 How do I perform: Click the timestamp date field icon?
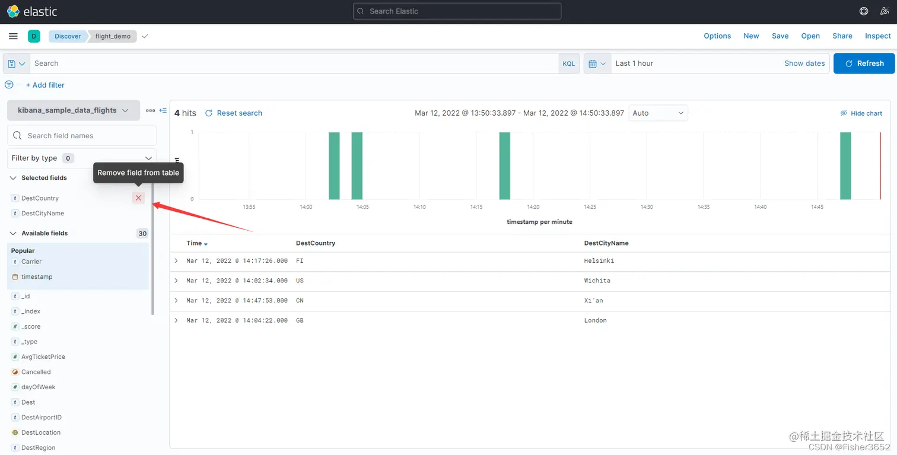[x=15, y=277]
